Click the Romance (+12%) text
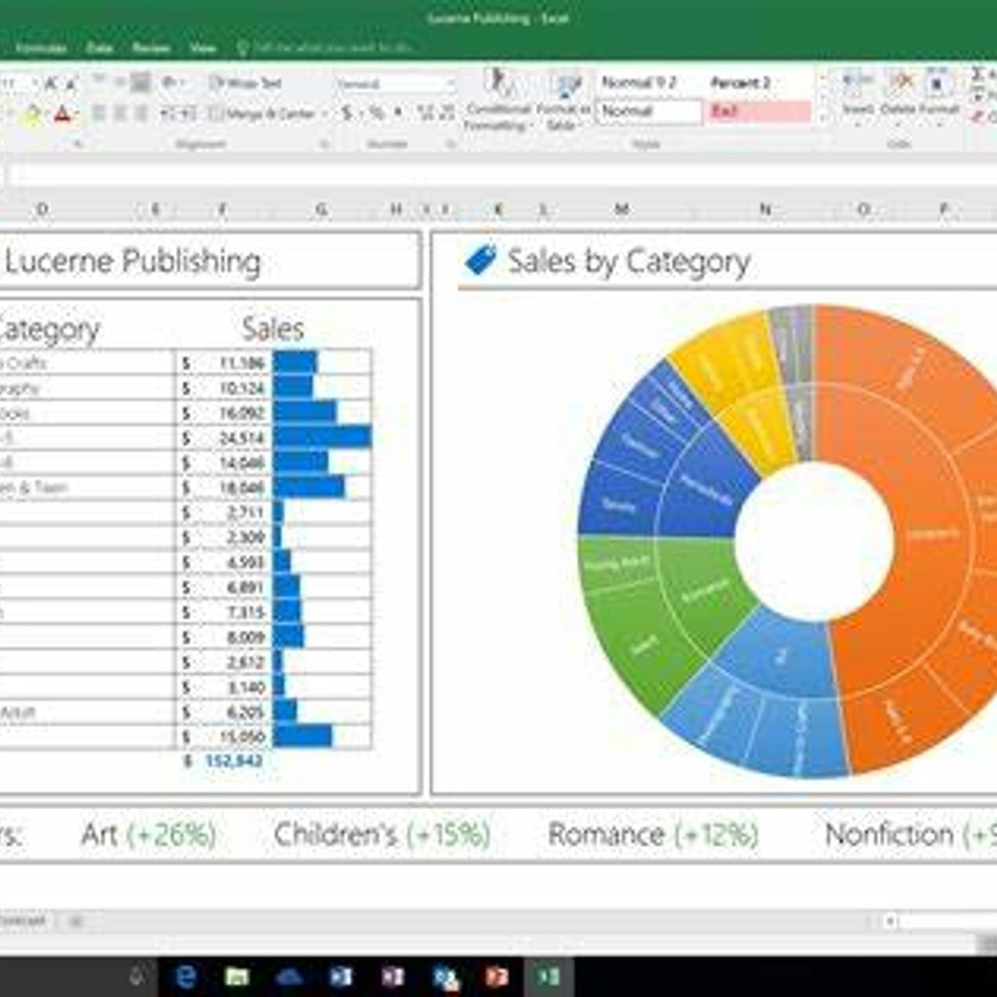The width and height of the screenshot is (997, 997). (x=654, y=834)
